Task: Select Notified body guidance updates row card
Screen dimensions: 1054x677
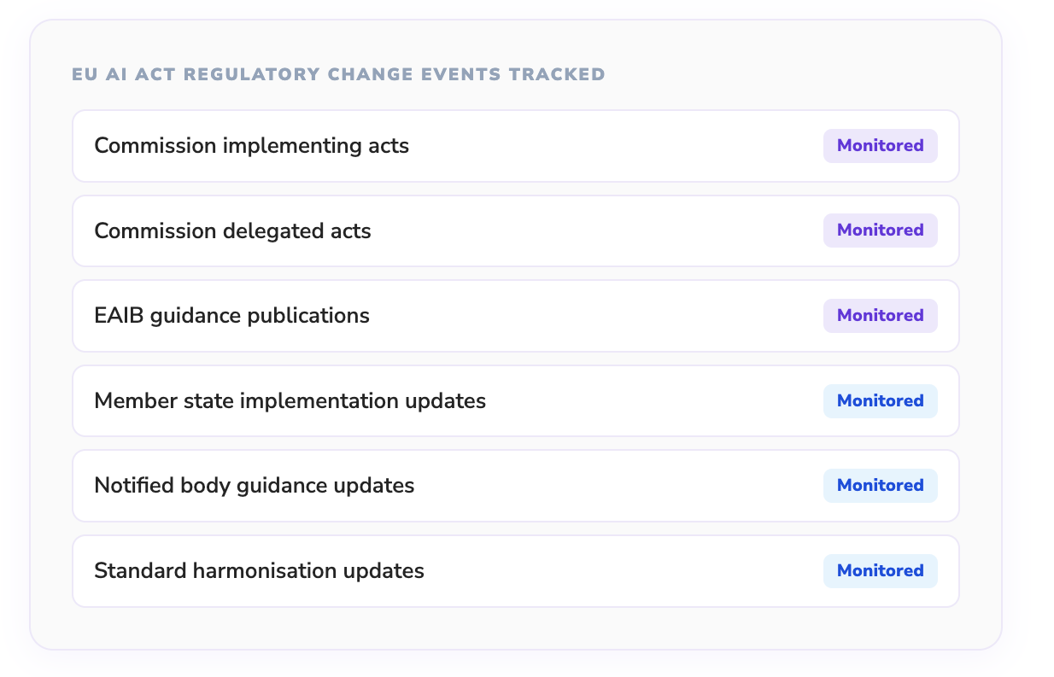Action: click(x=615, y=486)
